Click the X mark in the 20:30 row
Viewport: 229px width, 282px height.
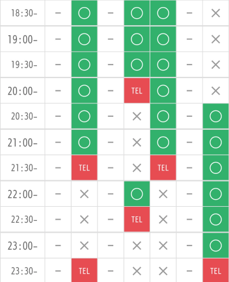(137, 116)
